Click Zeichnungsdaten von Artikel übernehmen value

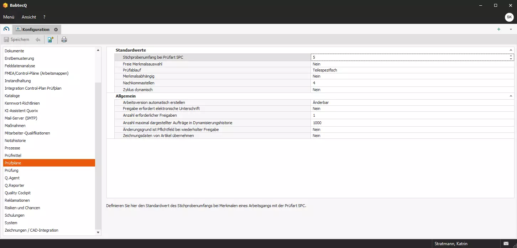click(x=412, y=136)
